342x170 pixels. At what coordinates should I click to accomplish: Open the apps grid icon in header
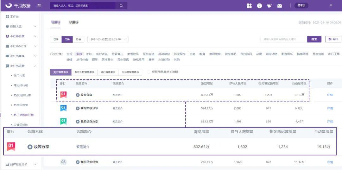pos(249,5)
